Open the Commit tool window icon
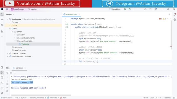 click(2, 20)
